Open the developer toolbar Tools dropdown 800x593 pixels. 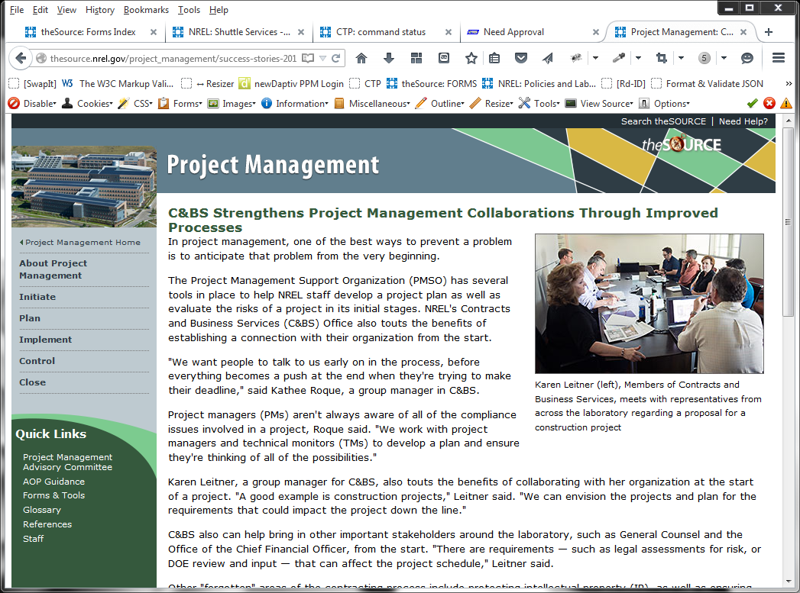pyautogui.click(x=539, y=104)
